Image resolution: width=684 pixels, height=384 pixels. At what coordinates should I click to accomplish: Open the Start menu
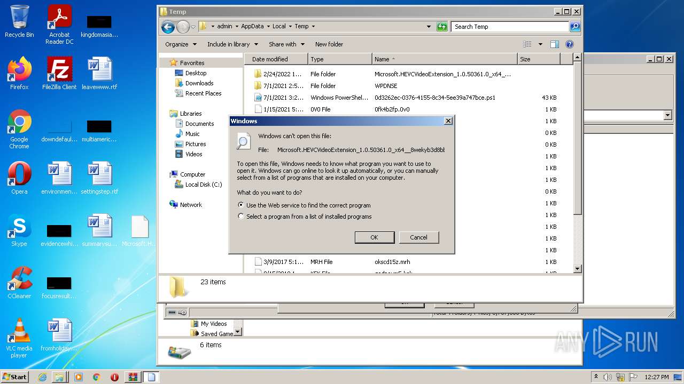(x=15, y=377)
